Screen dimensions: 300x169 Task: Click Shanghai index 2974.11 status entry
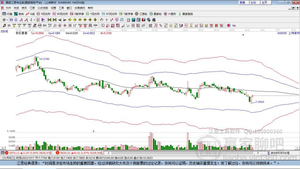28,153
